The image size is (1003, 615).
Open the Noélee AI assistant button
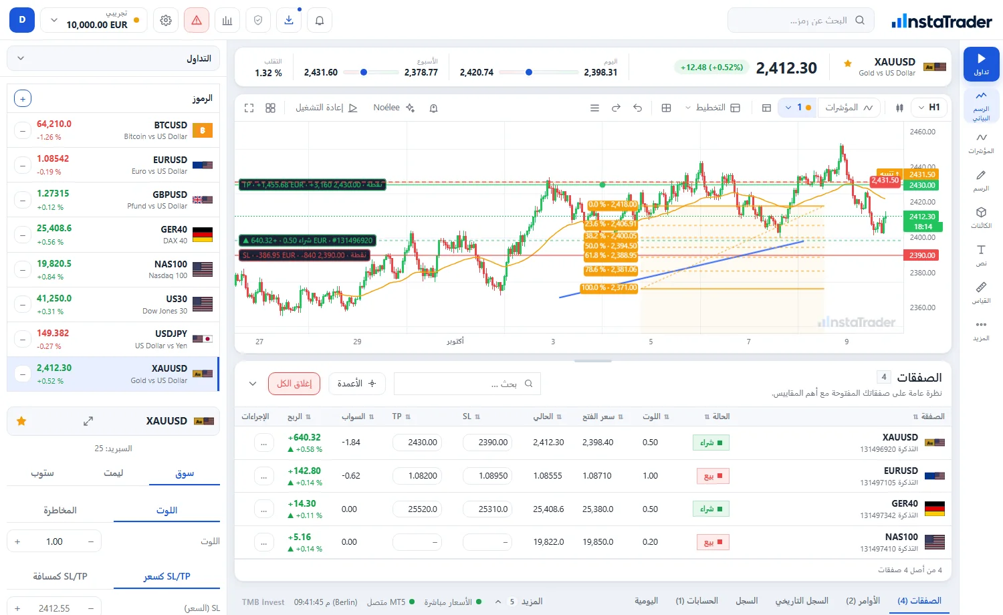395,108
